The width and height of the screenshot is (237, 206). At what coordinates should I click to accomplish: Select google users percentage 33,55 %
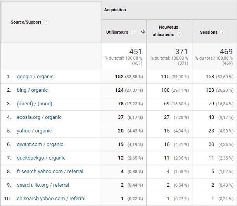coord(134,77)
